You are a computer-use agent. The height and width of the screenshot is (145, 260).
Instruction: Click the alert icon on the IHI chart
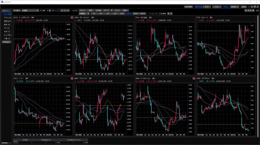pos(72,79)
